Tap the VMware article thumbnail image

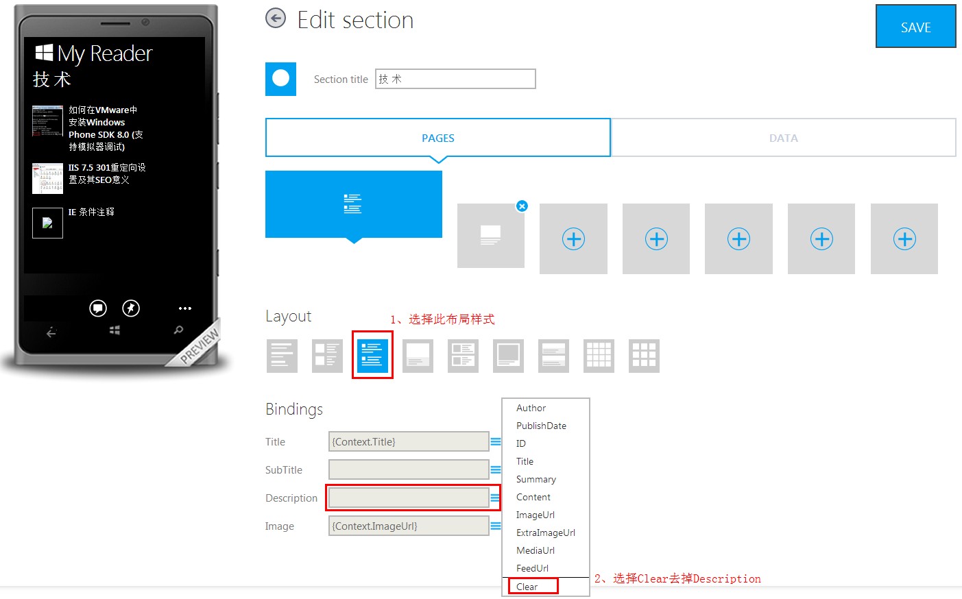(x=47, y=121)
